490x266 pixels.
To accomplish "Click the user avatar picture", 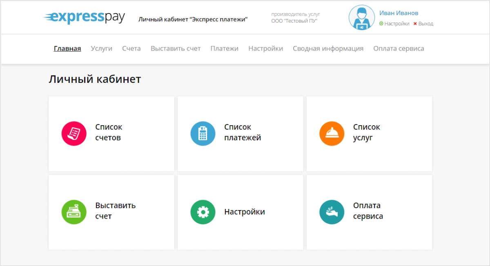I will click(362, 18).
